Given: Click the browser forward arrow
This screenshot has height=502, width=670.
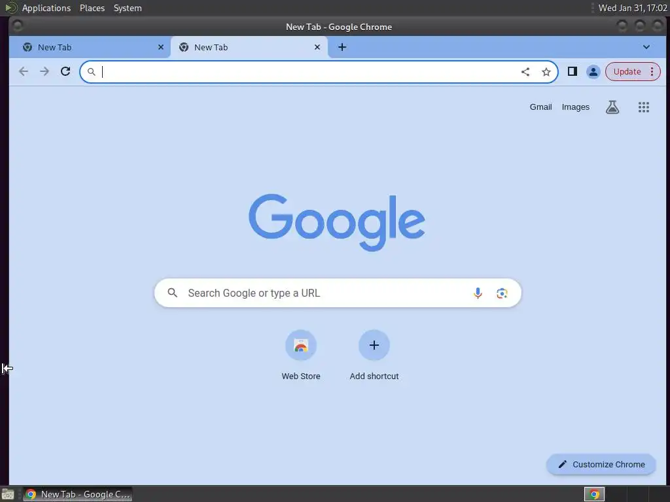Looking at the screenshot, I should tap(44, 71).
